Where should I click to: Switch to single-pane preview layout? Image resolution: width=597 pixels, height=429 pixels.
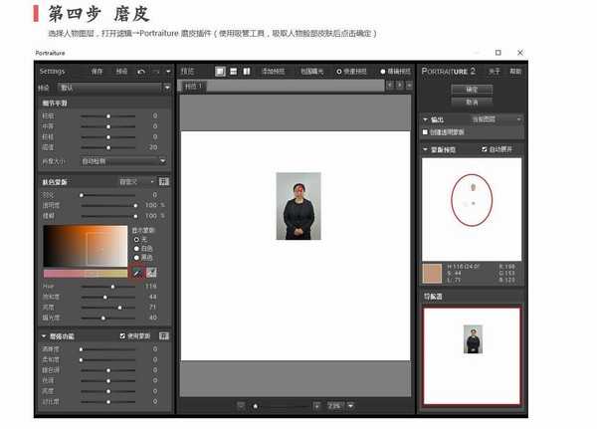pyautogui.click(x=220, y=72)
